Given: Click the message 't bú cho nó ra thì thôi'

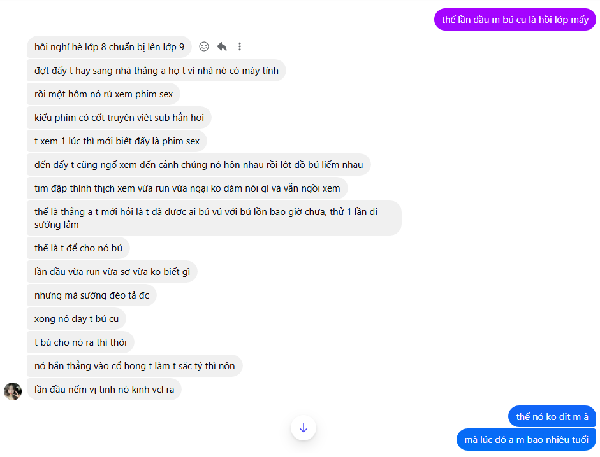Looking at the screenshot, I should tap(79, 342).
